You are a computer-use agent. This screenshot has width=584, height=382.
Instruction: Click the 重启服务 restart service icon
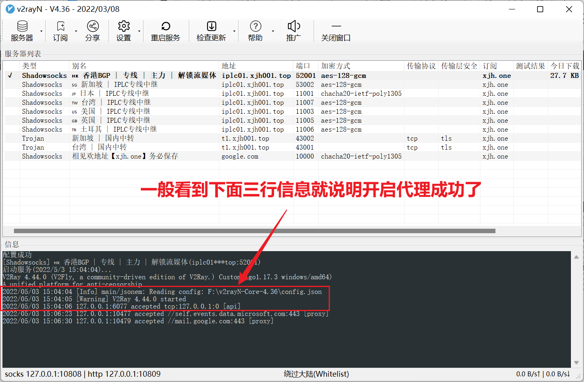point(166,26)
